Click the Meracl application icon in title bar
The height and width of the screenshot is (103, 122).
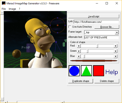pyautogui.click(x=4, y=3)
